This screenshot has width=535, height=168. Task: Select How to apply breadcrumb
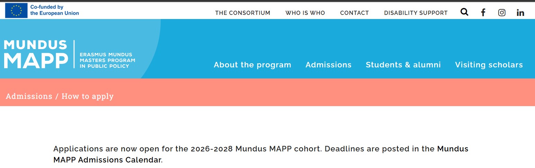(88, 96)
